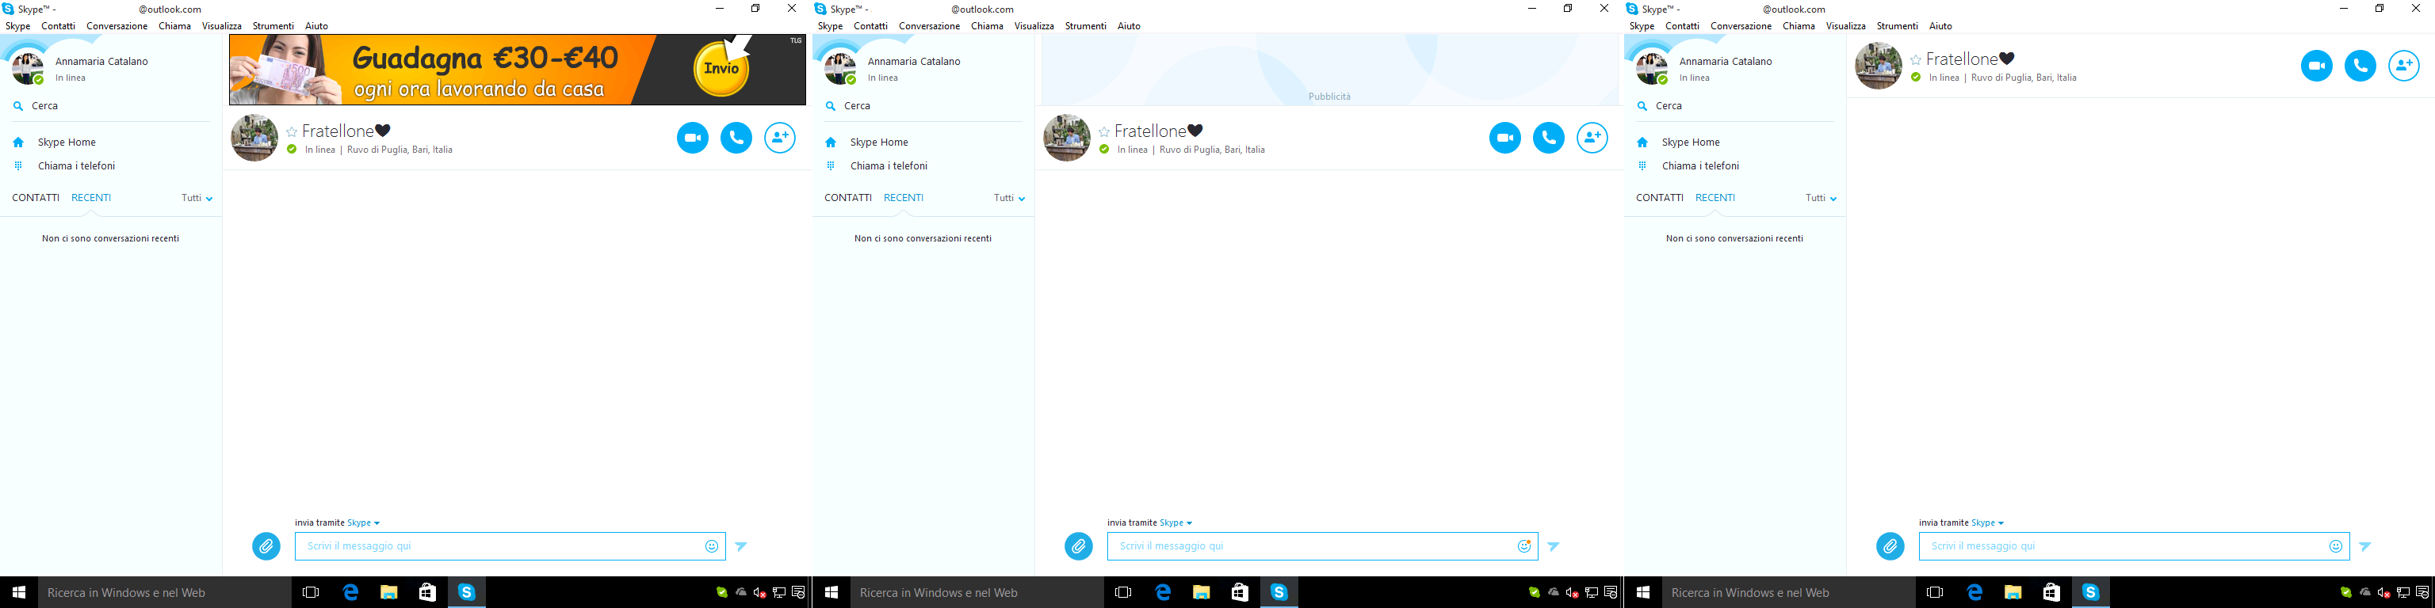The image size is (2435, 608).
Task: Switch to CONTATTI tab in left window
Action: (x=36, y=197)
